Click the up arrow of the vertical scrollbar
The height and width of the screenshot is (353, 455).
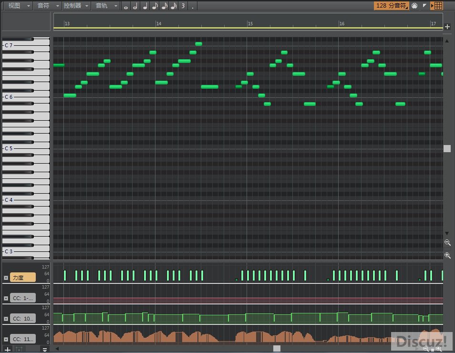(x=447, y=41)
